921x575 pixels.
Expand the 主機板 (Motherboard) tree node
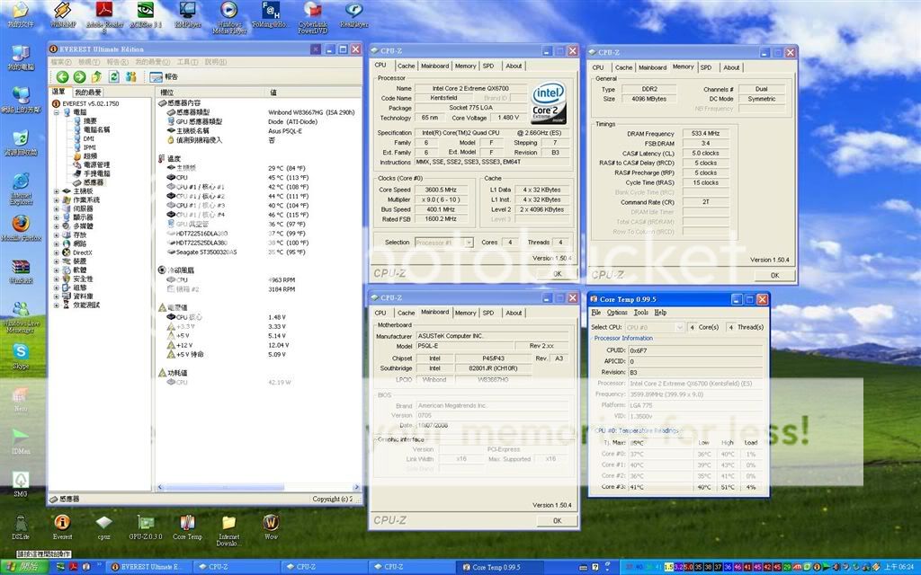click(x=56, y=190)
